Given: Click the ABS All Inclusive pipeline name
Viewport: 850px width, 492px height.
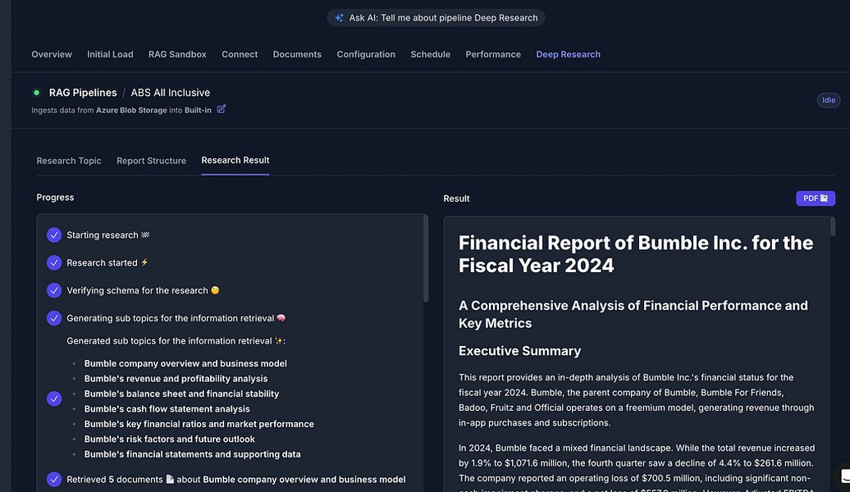Looking at the screenshot, I should (170, 93).
